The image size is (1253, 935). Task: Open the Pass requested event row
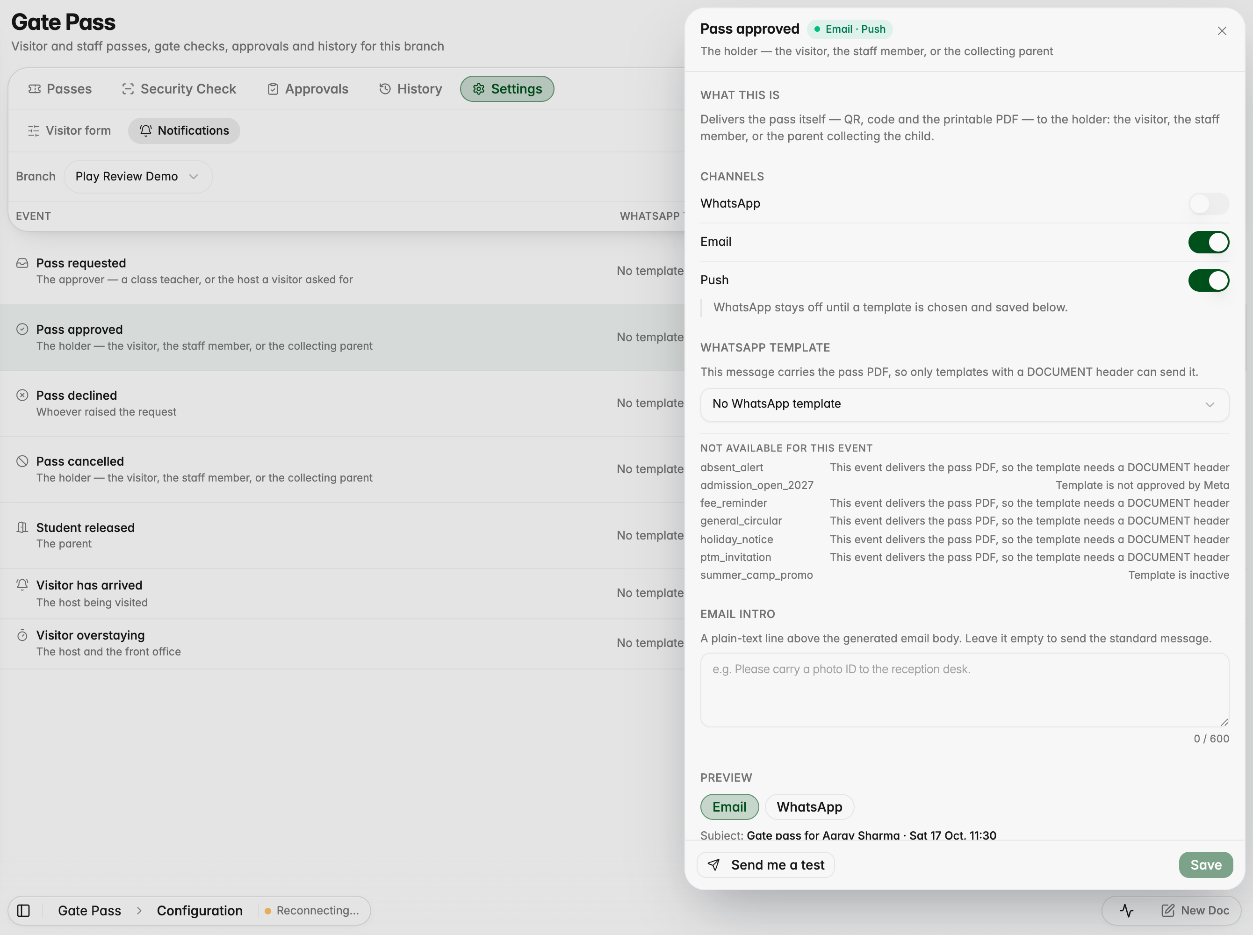point(342,271)
